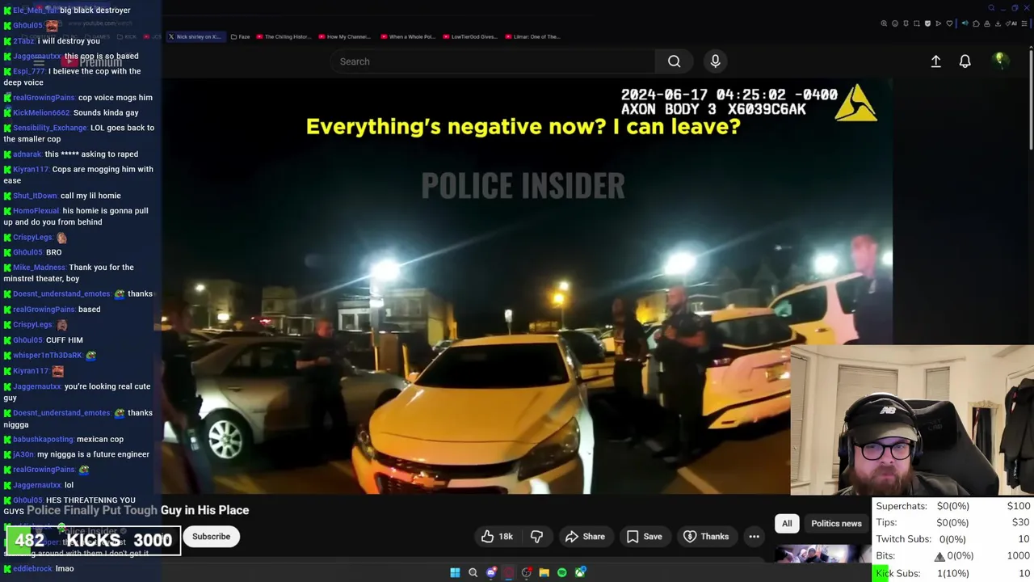Open Lilmar: One of The... bookmark

(x=532, y=36)
